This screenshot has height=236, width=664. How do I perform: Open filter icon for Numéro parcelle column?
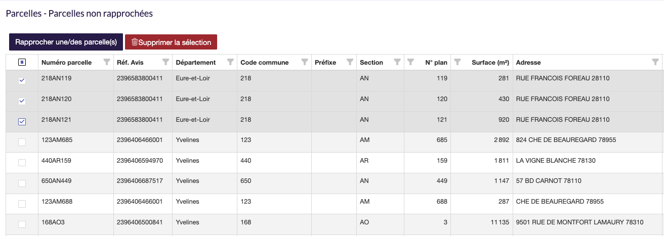(106, 62)
